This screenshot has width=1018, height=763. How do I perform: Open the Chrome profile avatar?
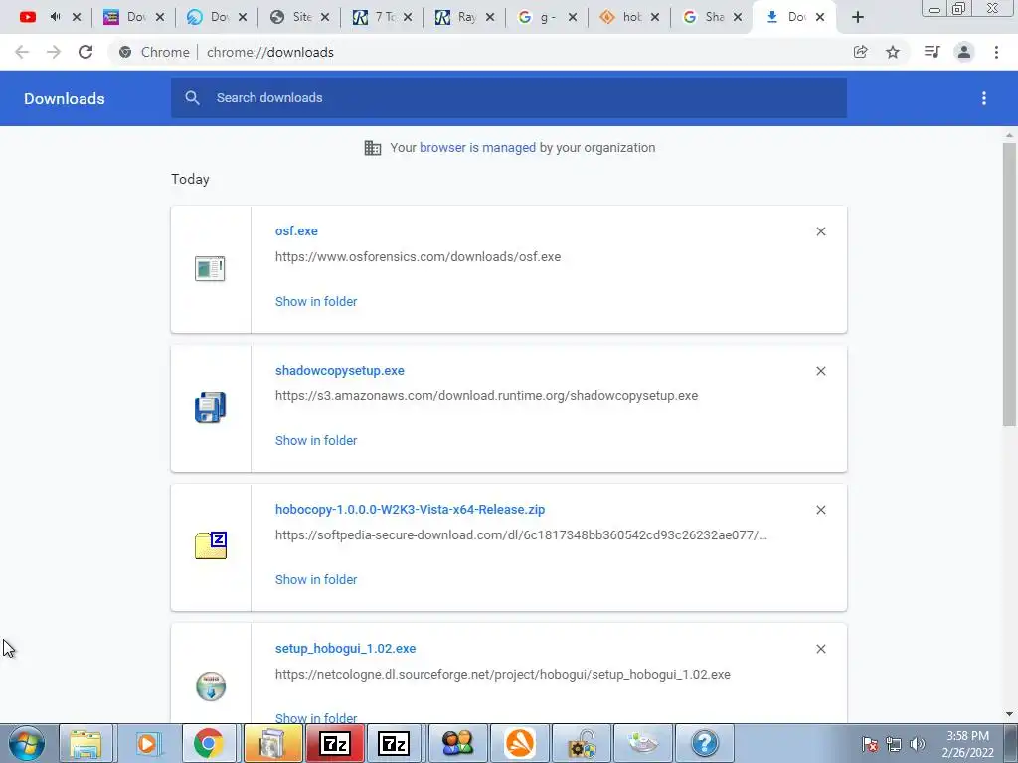pos(964,52)
